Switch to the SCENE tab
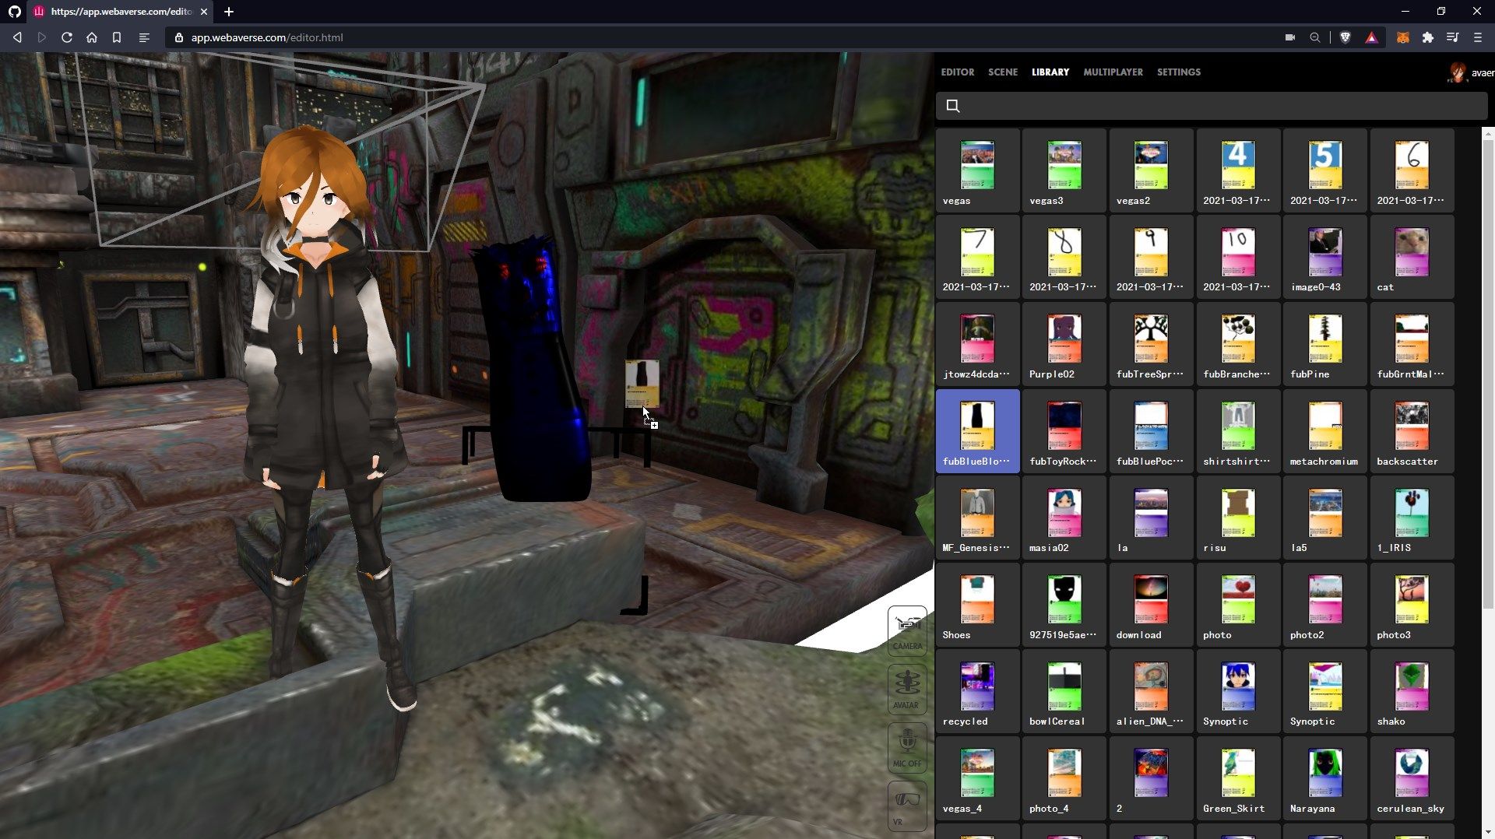The height and width of the screenshot is (839, 1495). click(x=1002, y=72)
